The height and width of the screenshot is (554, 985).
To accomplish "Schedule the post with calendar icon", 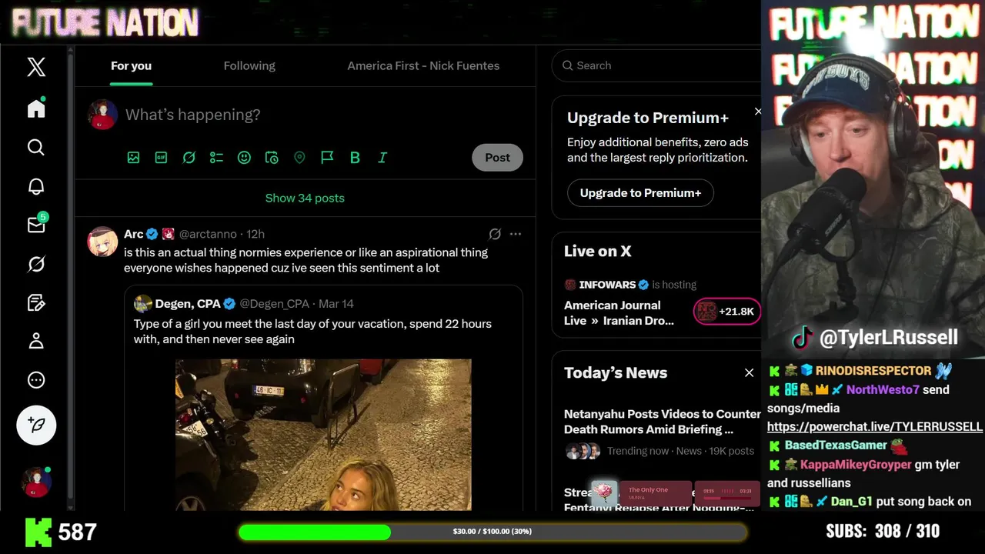I will 272,157.
